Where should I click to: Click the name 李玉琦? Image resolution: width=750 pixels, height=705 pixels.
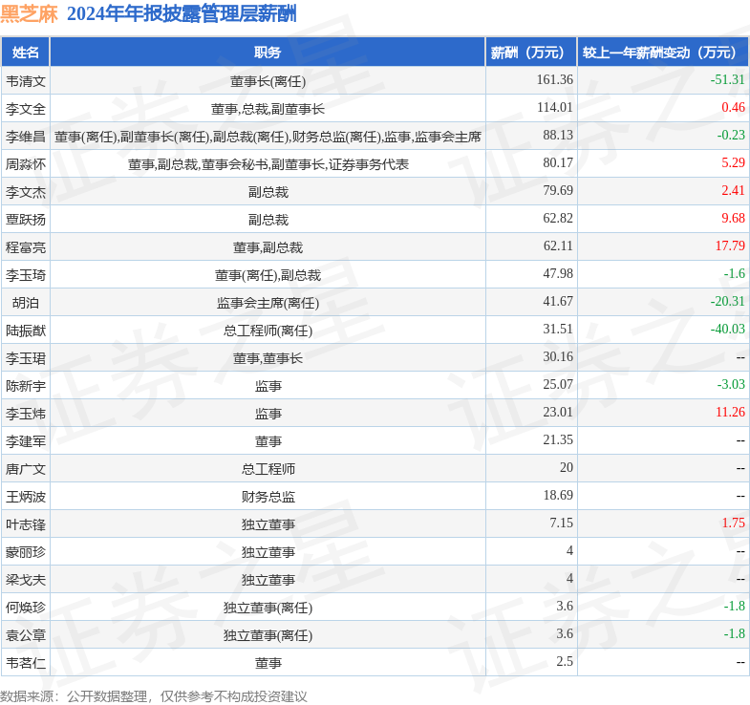26,275
